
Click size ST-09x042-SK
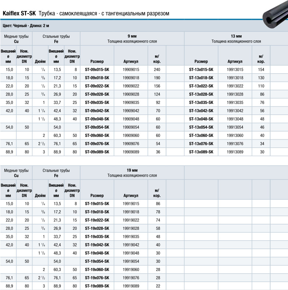pos(97,111)
